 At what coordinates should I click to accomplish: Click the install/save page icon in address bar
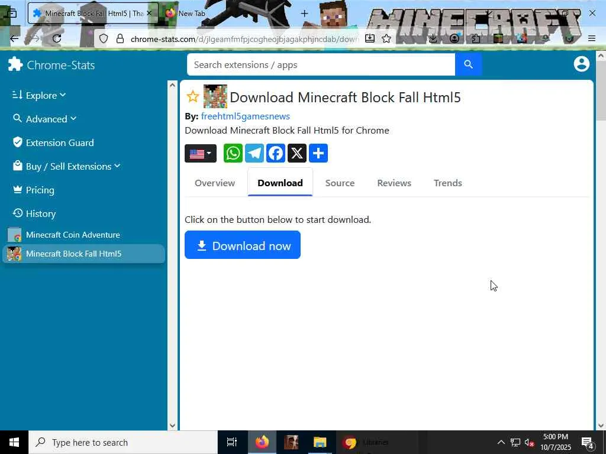(369, 38)
